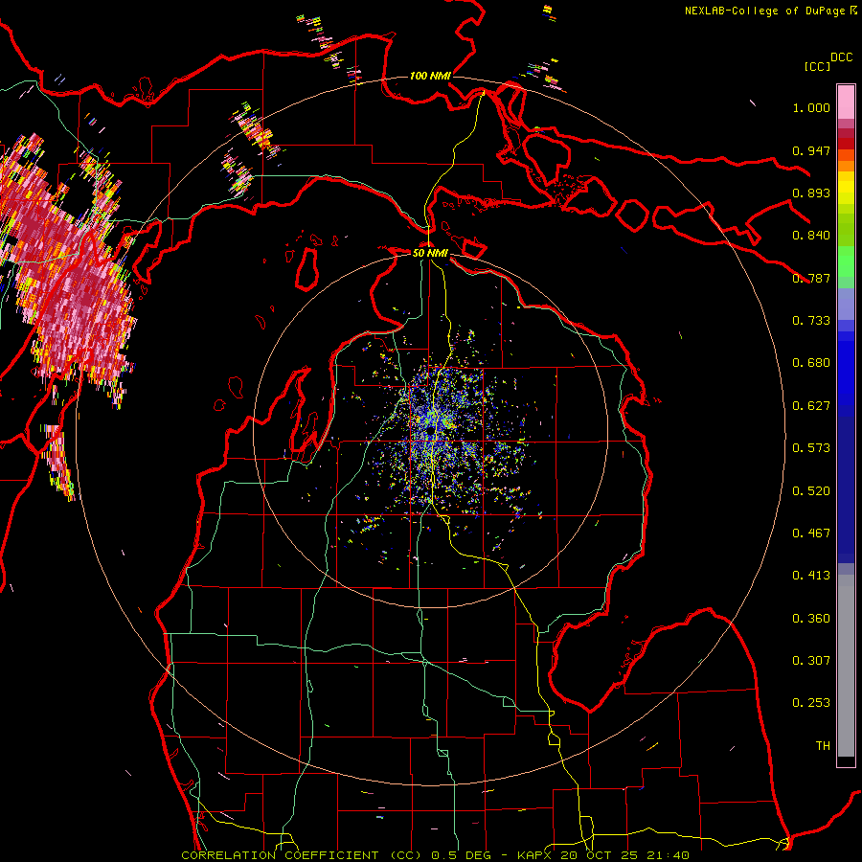
Task: Select the 0.733 scale value
Action: click(811, 321)
